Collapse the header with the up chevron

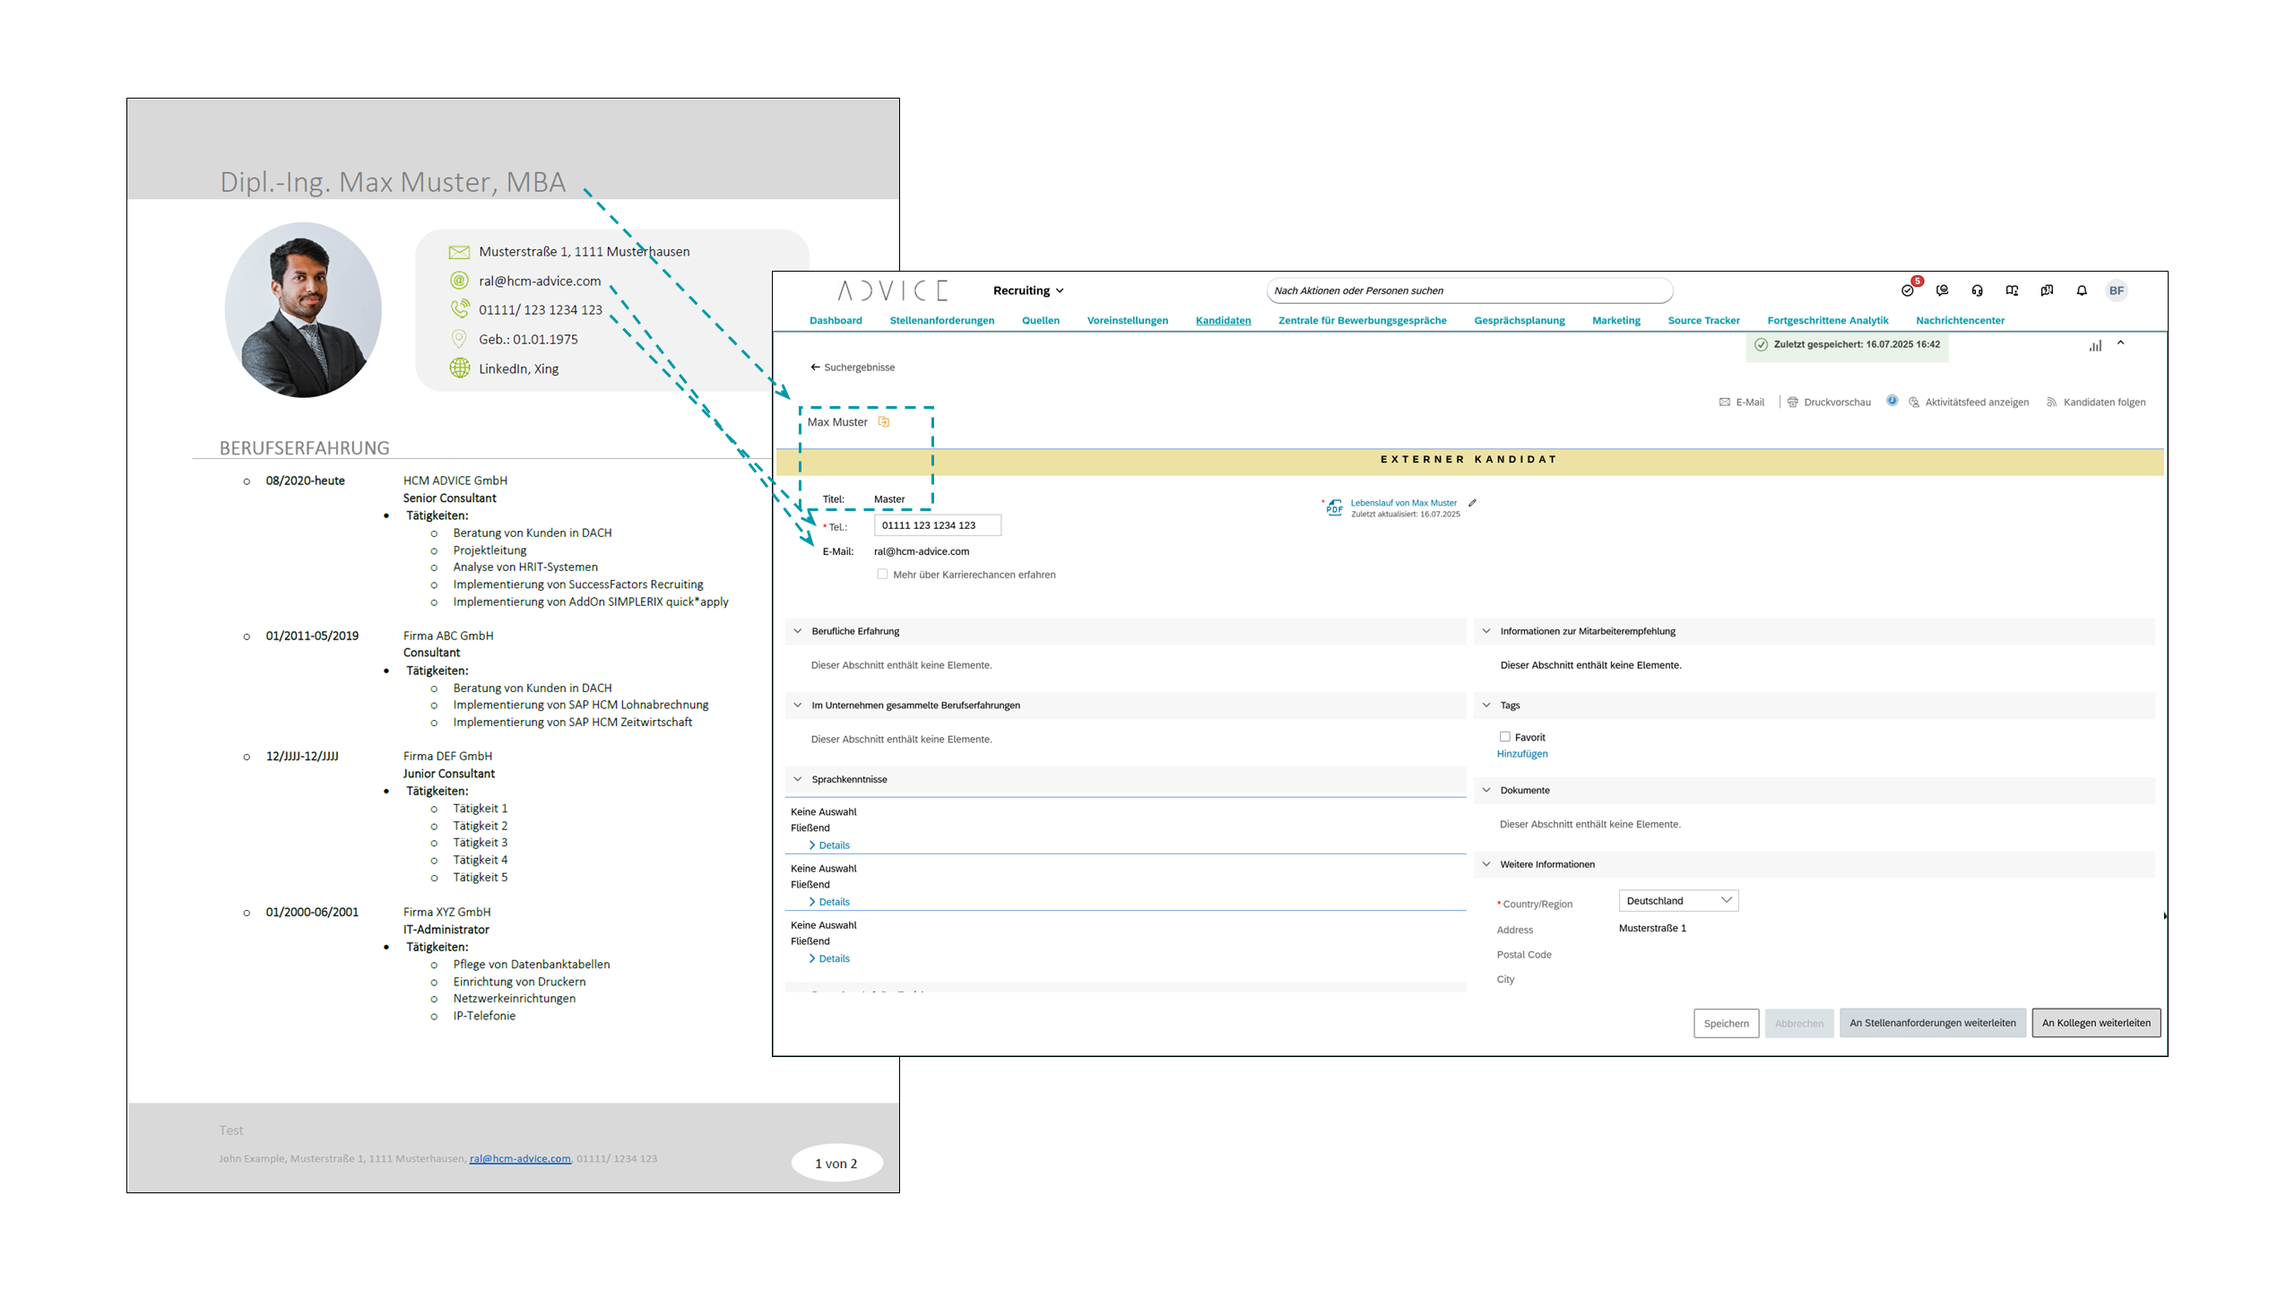(x=2121, y=343)
